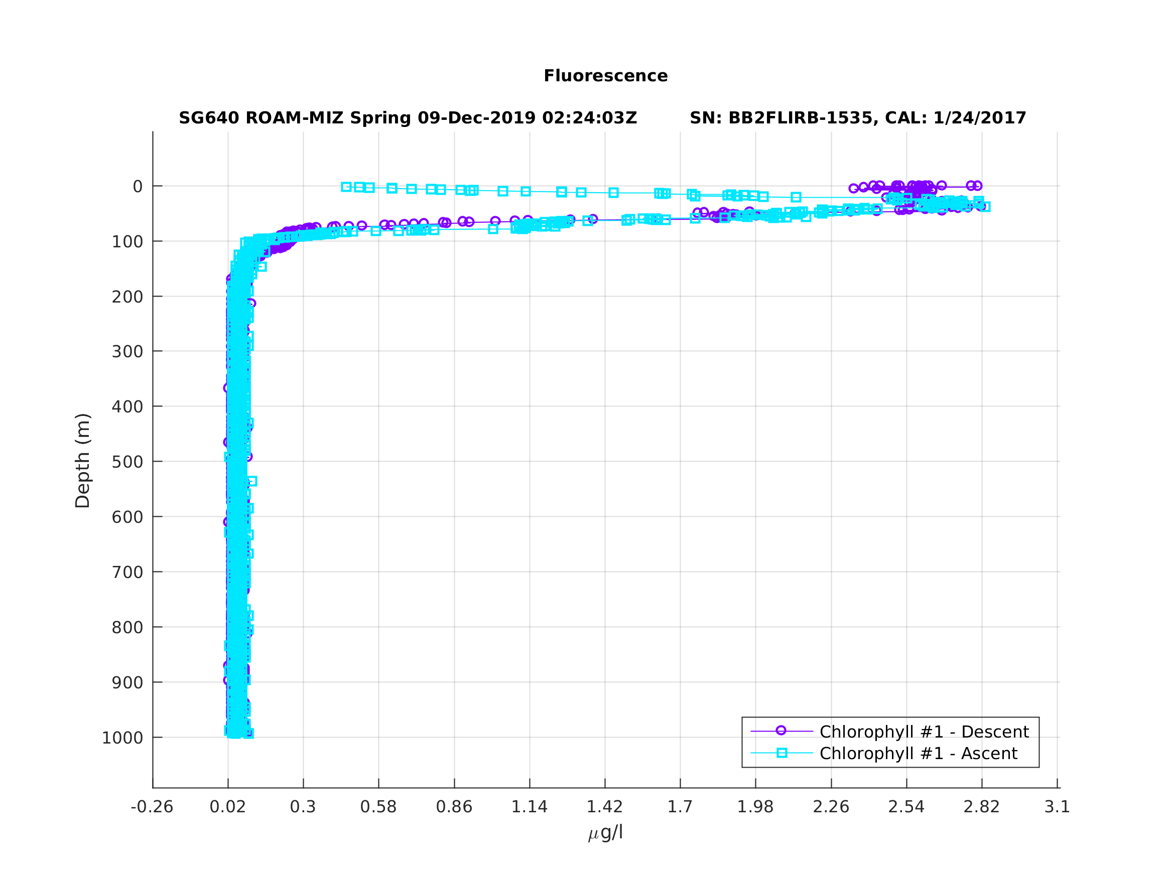Click the rightmost purple descent marker at surface
The width and height of the screenshot is (1171, 878).
coord(977,186)
